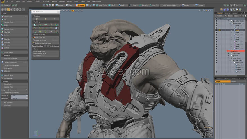Expand the neck_chain tree item
Image resolution: width=247 pixels, height=139 pixels.
(x=229, y=53)
